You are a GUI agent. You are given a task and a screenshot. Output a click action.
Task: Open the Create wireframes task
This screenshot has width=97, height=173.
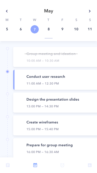click(x=55, y=126)
